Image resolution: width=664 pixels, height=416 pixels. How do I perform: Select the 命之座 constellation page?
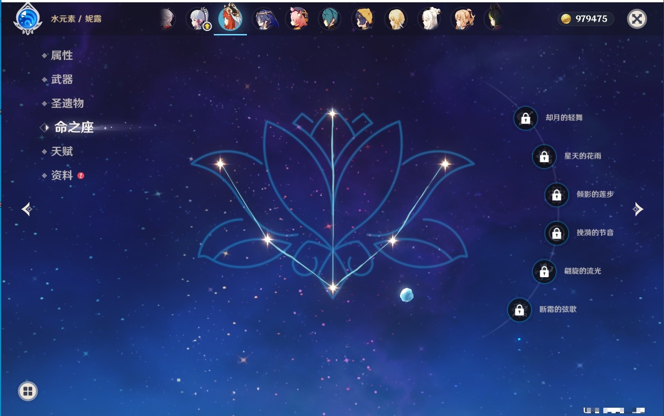[74, 127]
